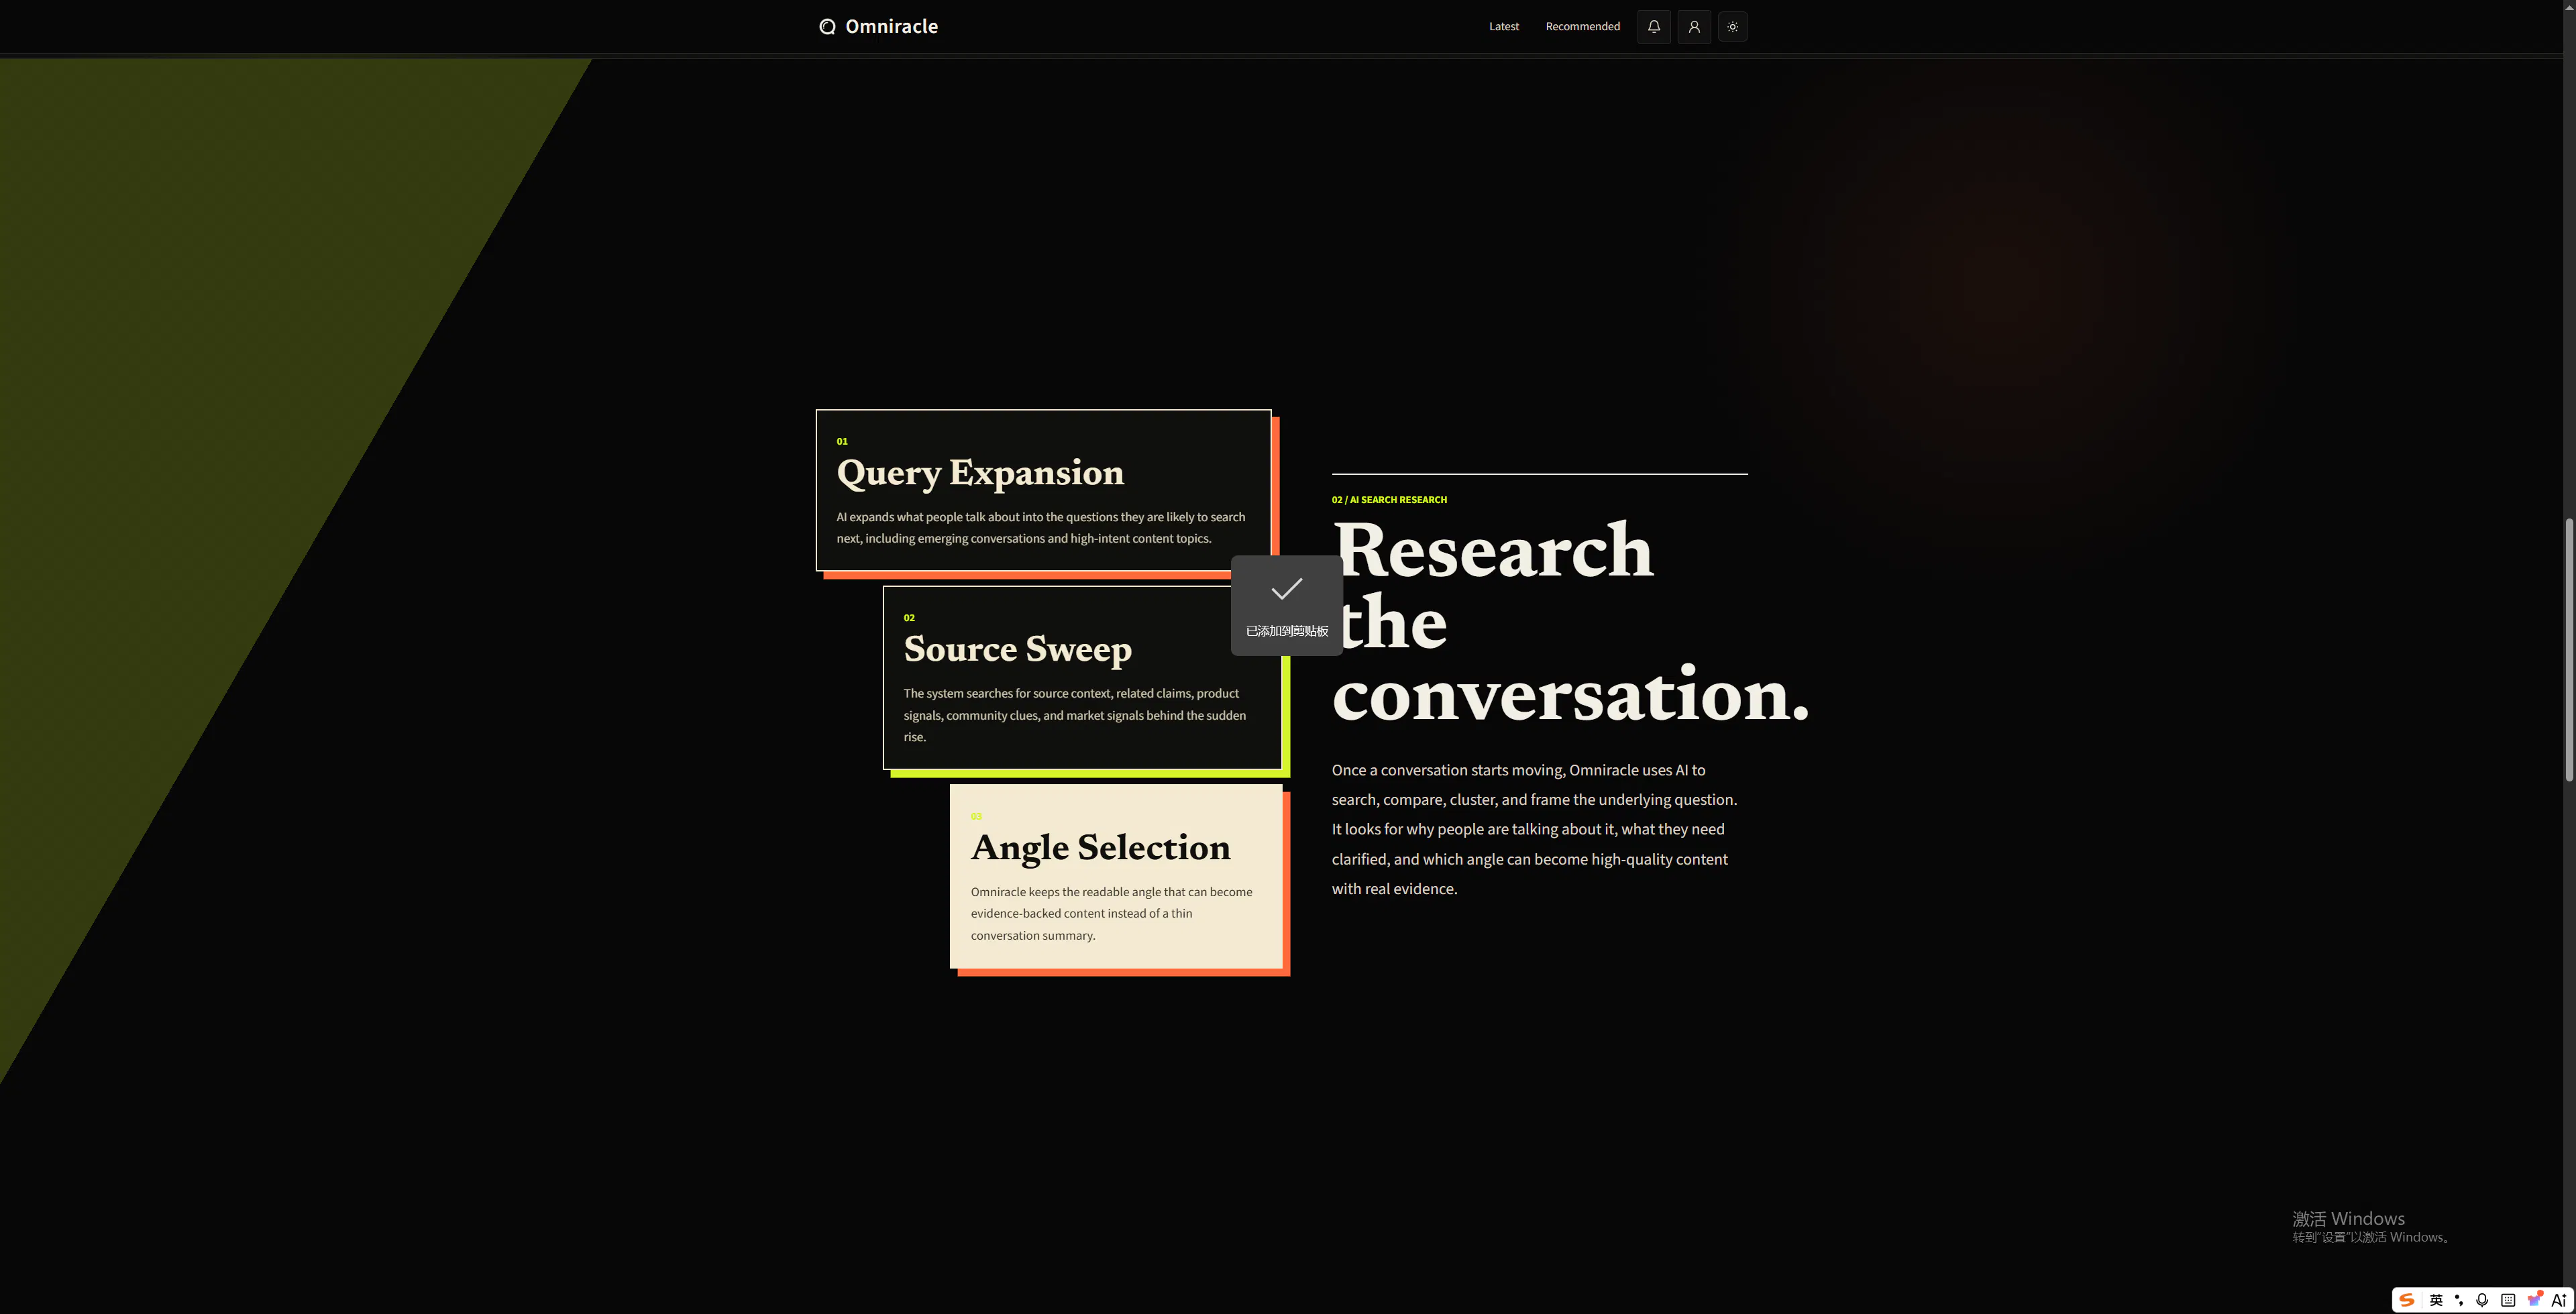Click the "02" number in Source Sweep card
Screen dimensions: 2576x1314
pos(909,618)
